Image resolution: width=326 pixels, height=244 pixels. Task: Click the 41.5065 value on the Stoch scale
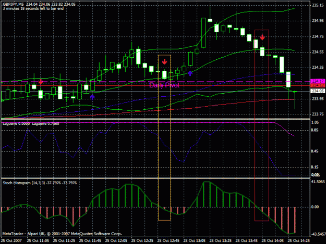318,182
